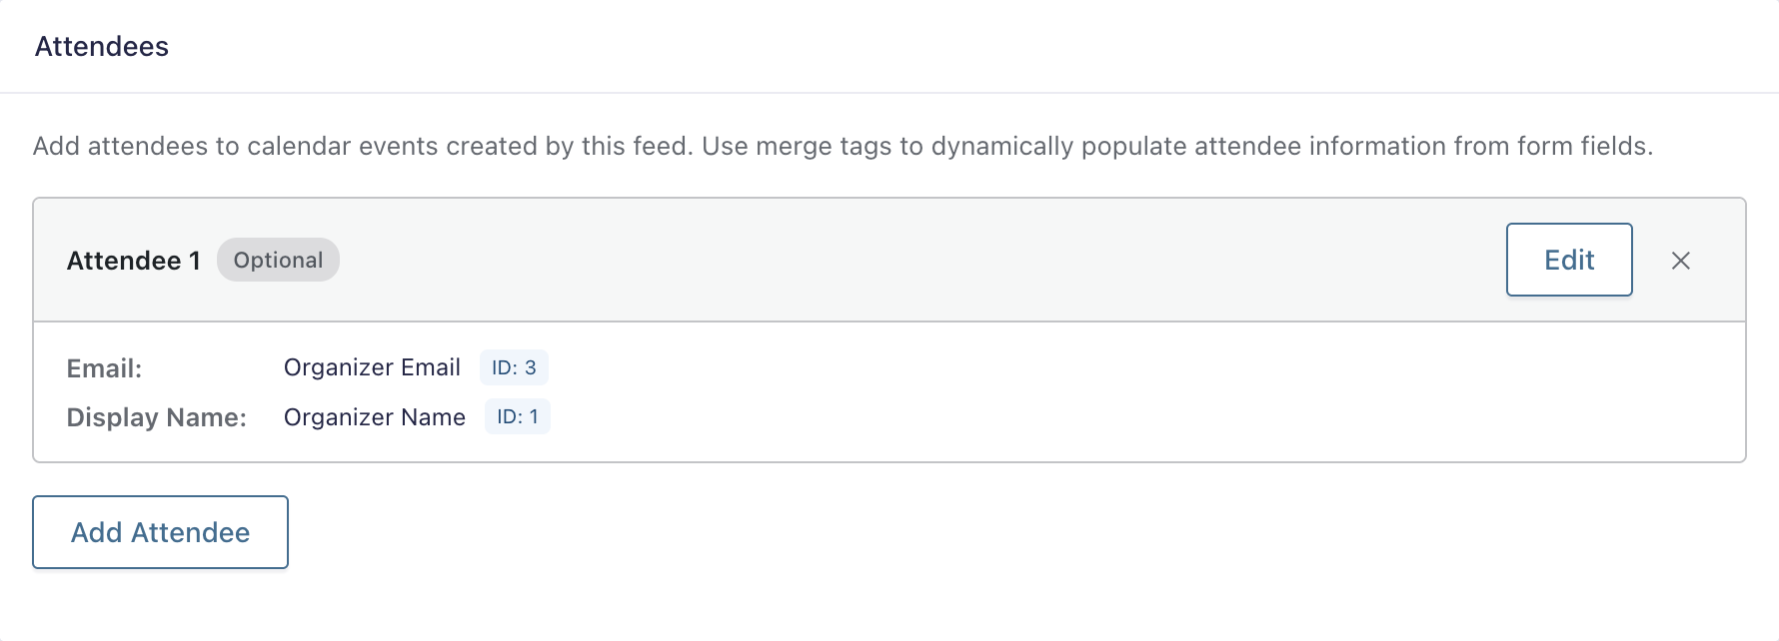Click the attendees description paragraph text

click(842, 147)
